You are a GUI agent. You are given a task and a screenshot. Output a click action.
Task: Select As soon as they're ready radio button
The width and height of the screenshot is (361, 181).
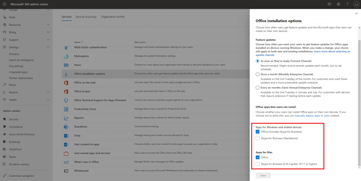258,61
